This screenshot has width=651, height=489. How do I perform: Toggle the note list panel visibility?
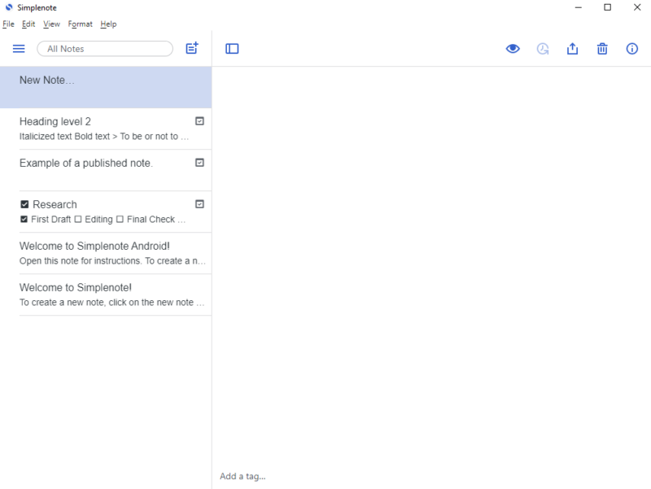232,49
